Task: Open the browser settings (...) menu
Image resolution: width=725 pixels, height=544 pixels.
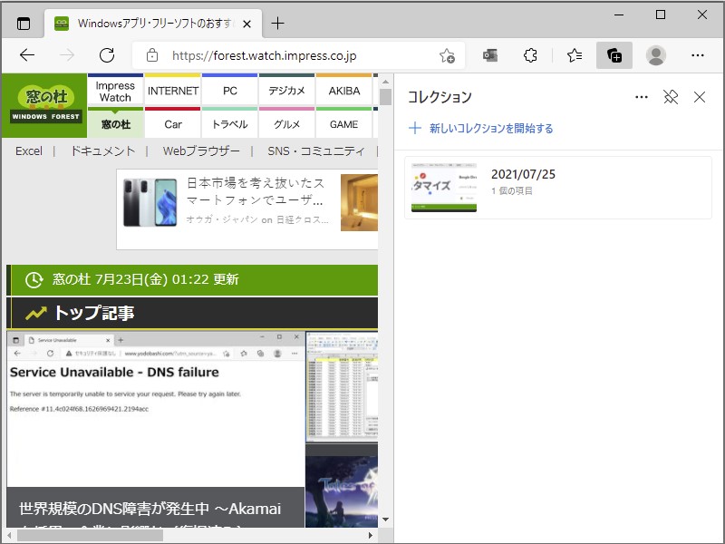Action: 699,55
